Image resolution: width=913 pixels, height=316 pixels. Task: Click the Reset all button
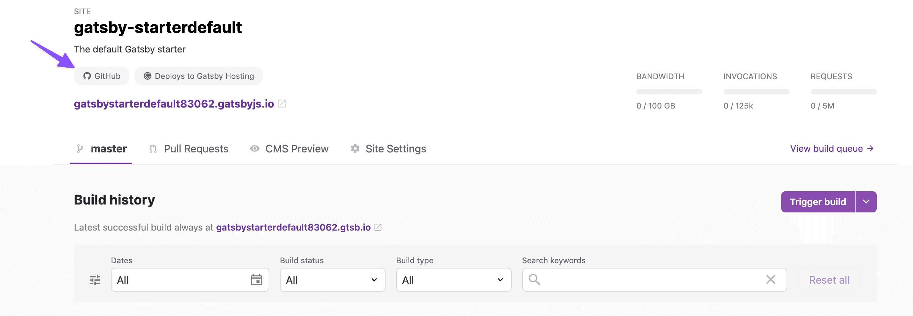pos(829,279)
